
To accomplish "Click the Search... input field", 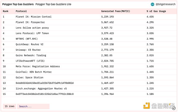I will click(33, 106).
